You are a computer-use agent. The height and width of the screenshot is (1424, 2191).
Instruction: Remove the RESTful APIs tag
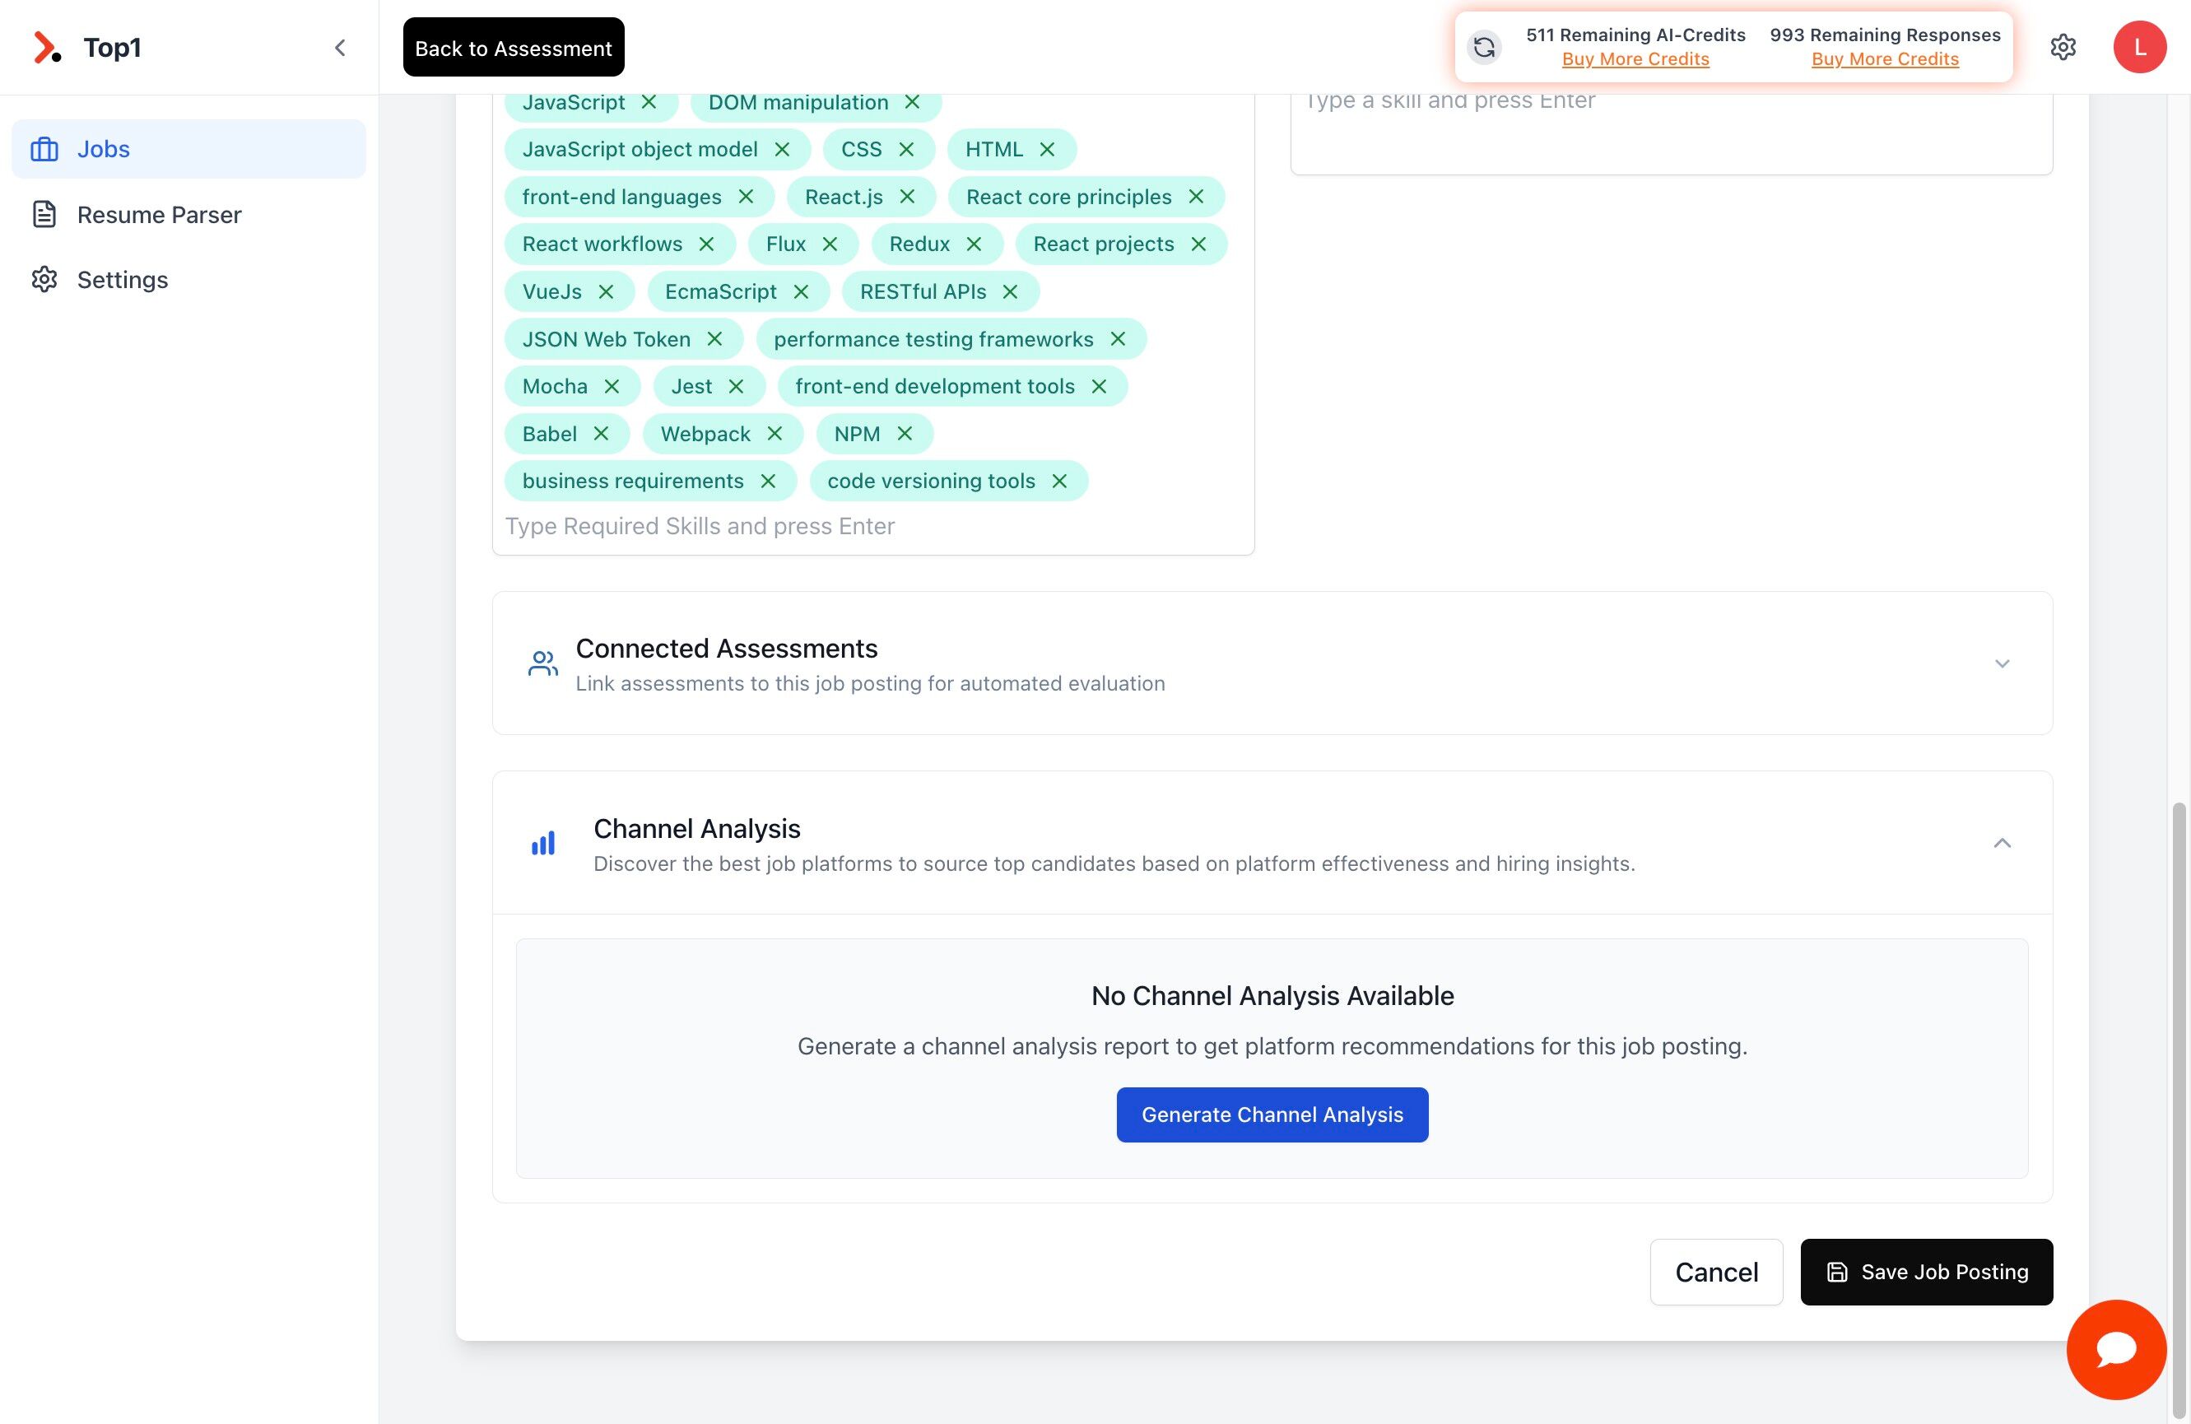click(x=1011, y=291)
